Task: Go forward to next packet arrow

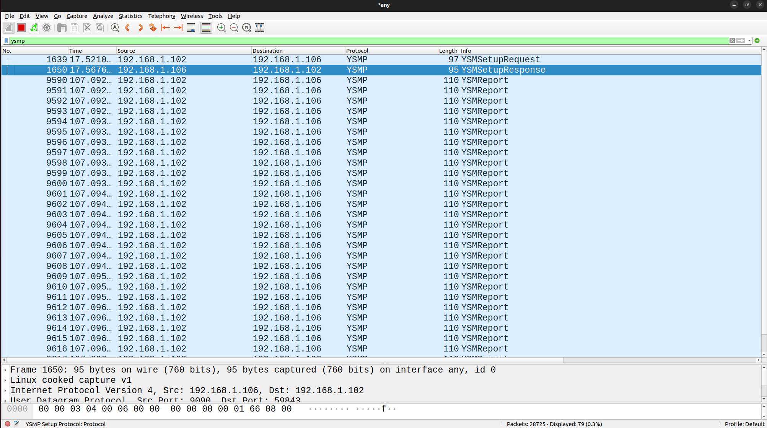Action: click(x=140, y=28)
